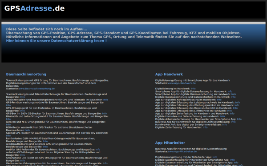Open Info for Erfassung des Reparaturbericht
The height and width of the screenshot is (166, 267).
point(235,108)
